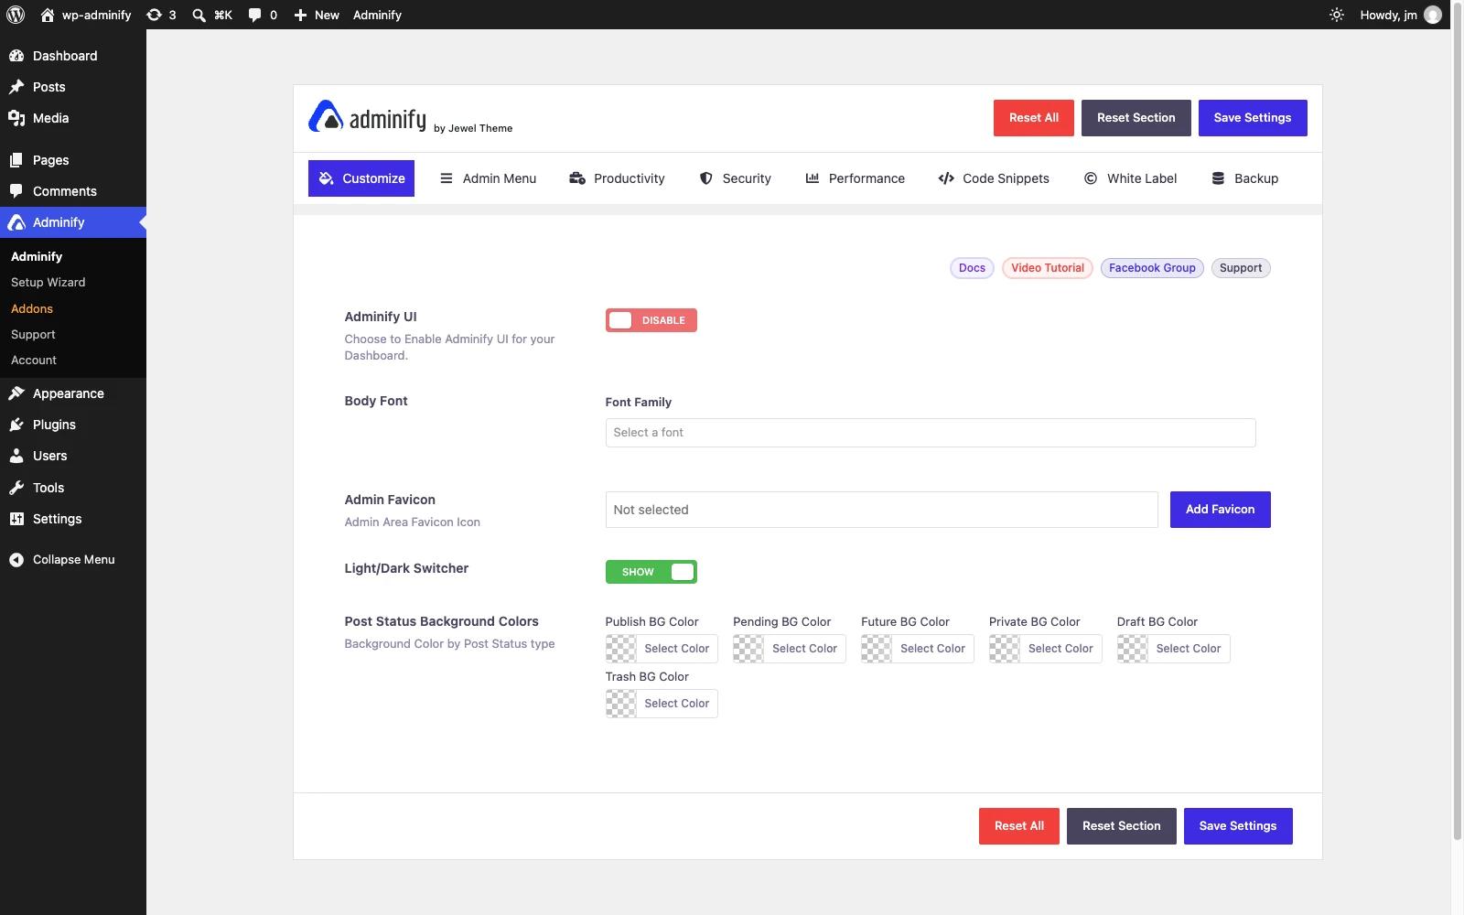
Task: Toggle the Adminify UI Disable switch
Action: tap(651, 320)
